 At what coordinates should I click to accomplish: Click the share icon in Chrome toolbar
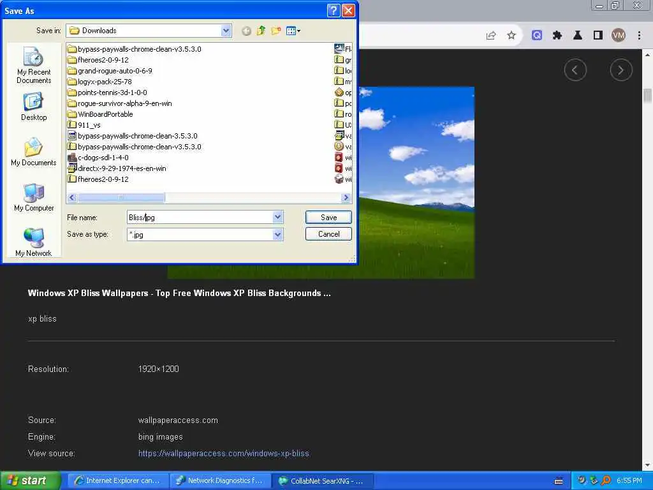coord(491,36)
